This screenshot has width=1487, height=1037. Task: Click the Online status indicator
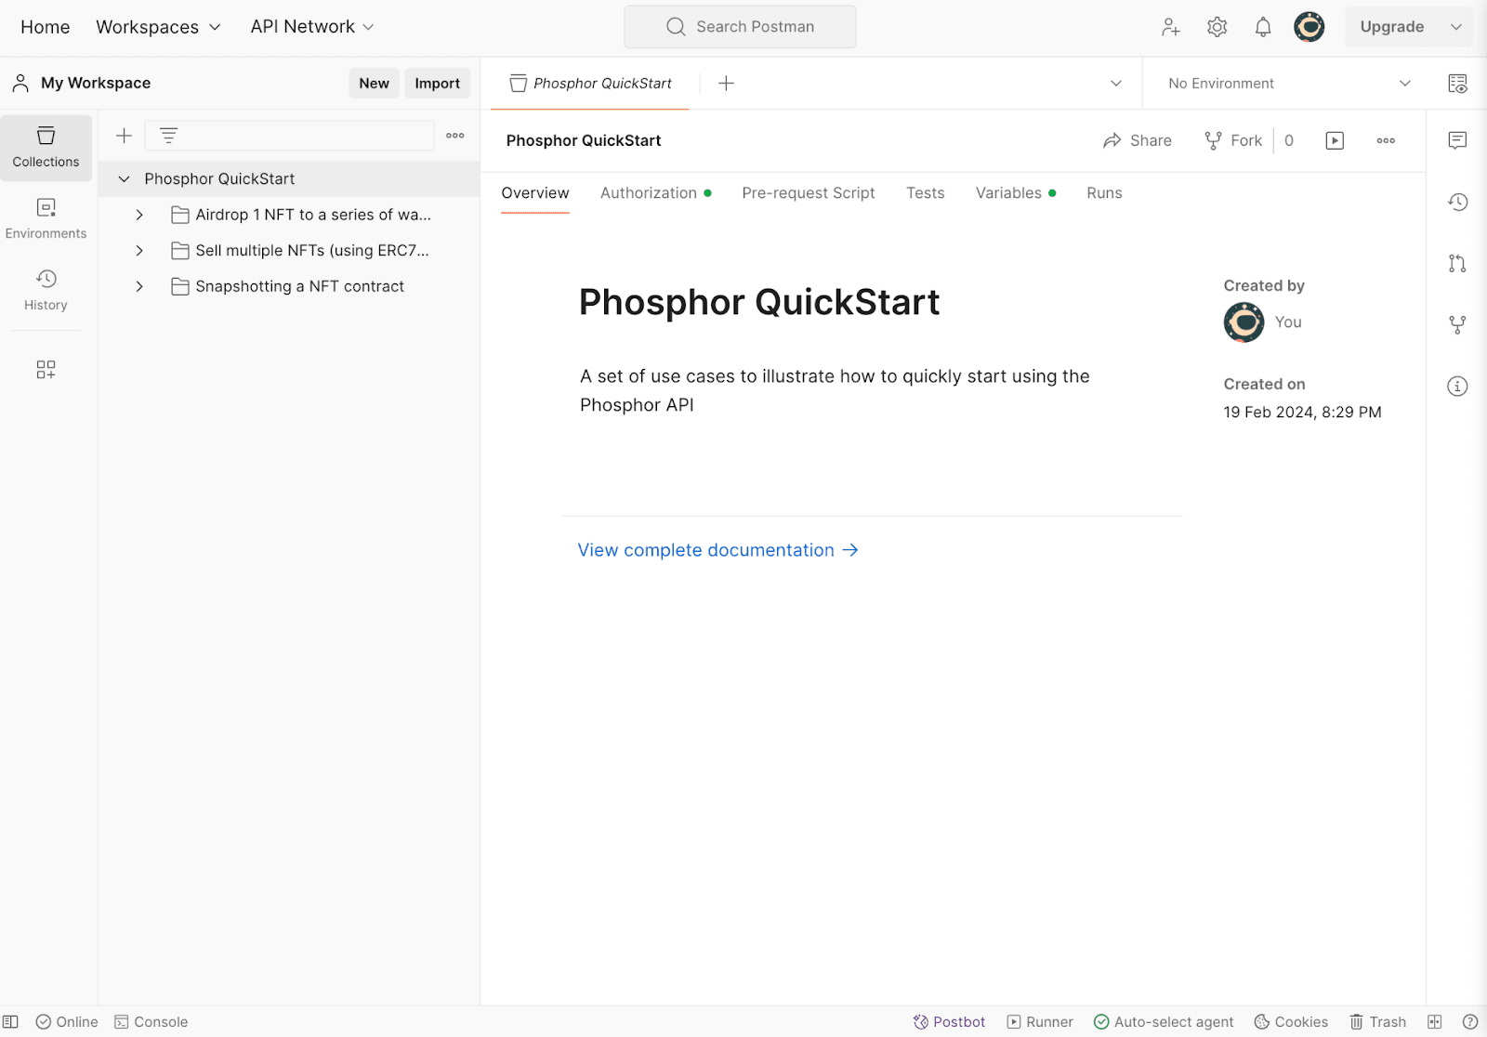(x=67, y=1022)
